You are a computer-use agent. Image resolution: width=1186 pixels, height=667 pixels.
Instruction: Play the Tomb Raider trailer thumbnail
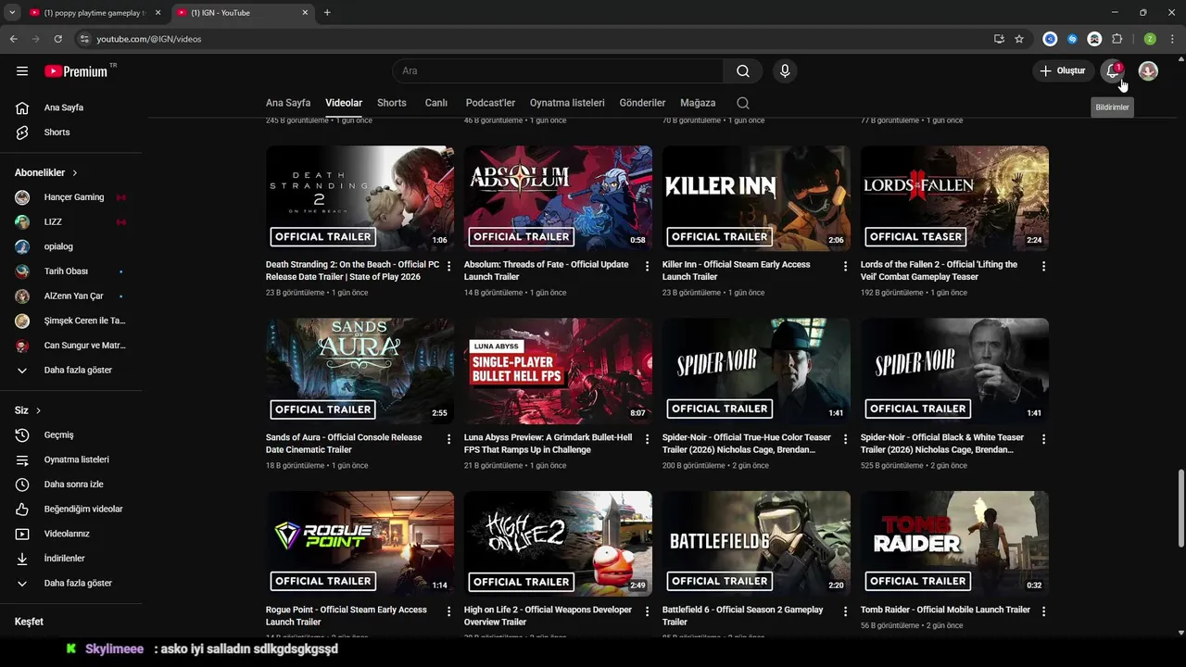point(954,544)
